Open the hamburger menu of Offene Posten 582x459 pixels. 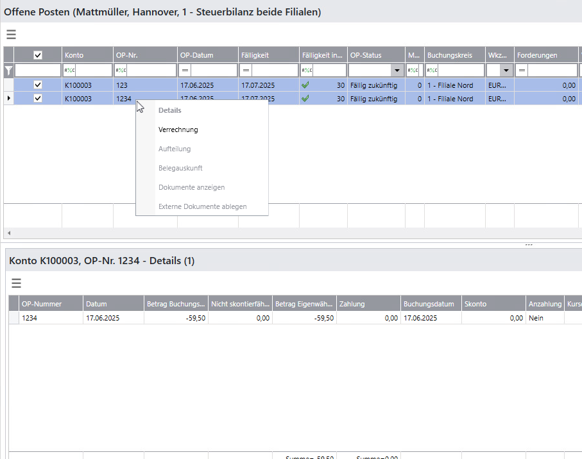[x=11, y=35]
